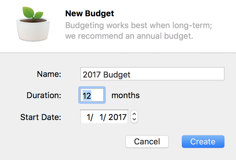Select the day segment of Start Date
Viewport: 236px width, 160px height.
(x=103, y=117)
